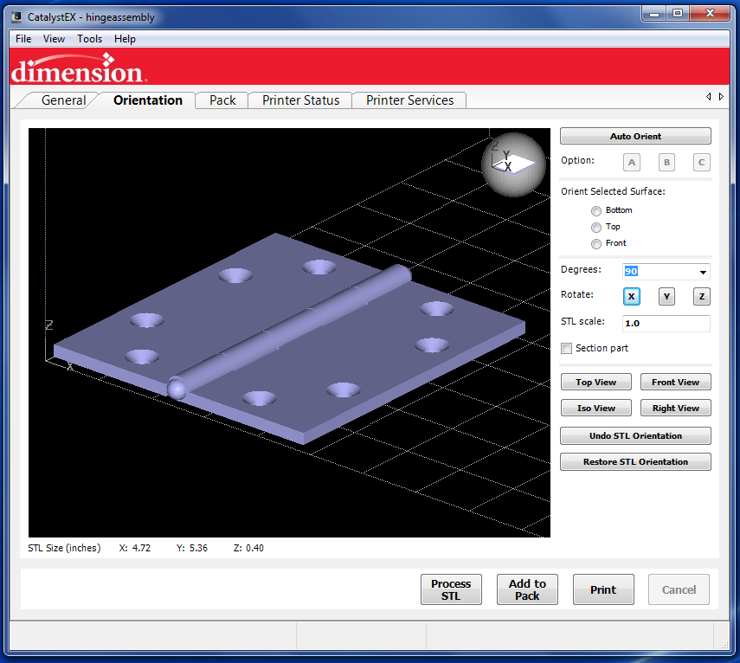Open the File menu
Screen dimensions: 740x663
point(23,39)
